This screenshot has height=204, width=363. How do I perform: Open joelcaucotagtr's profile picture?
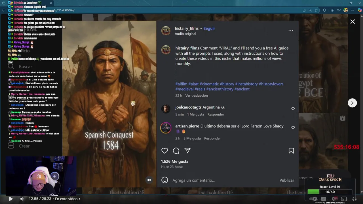click(x=166, y=109)
